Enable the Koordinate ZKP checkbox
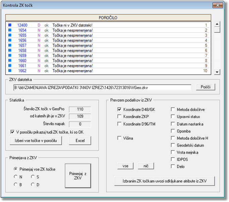The width and height of the screenshot is (229, 202). click(119, 117)
